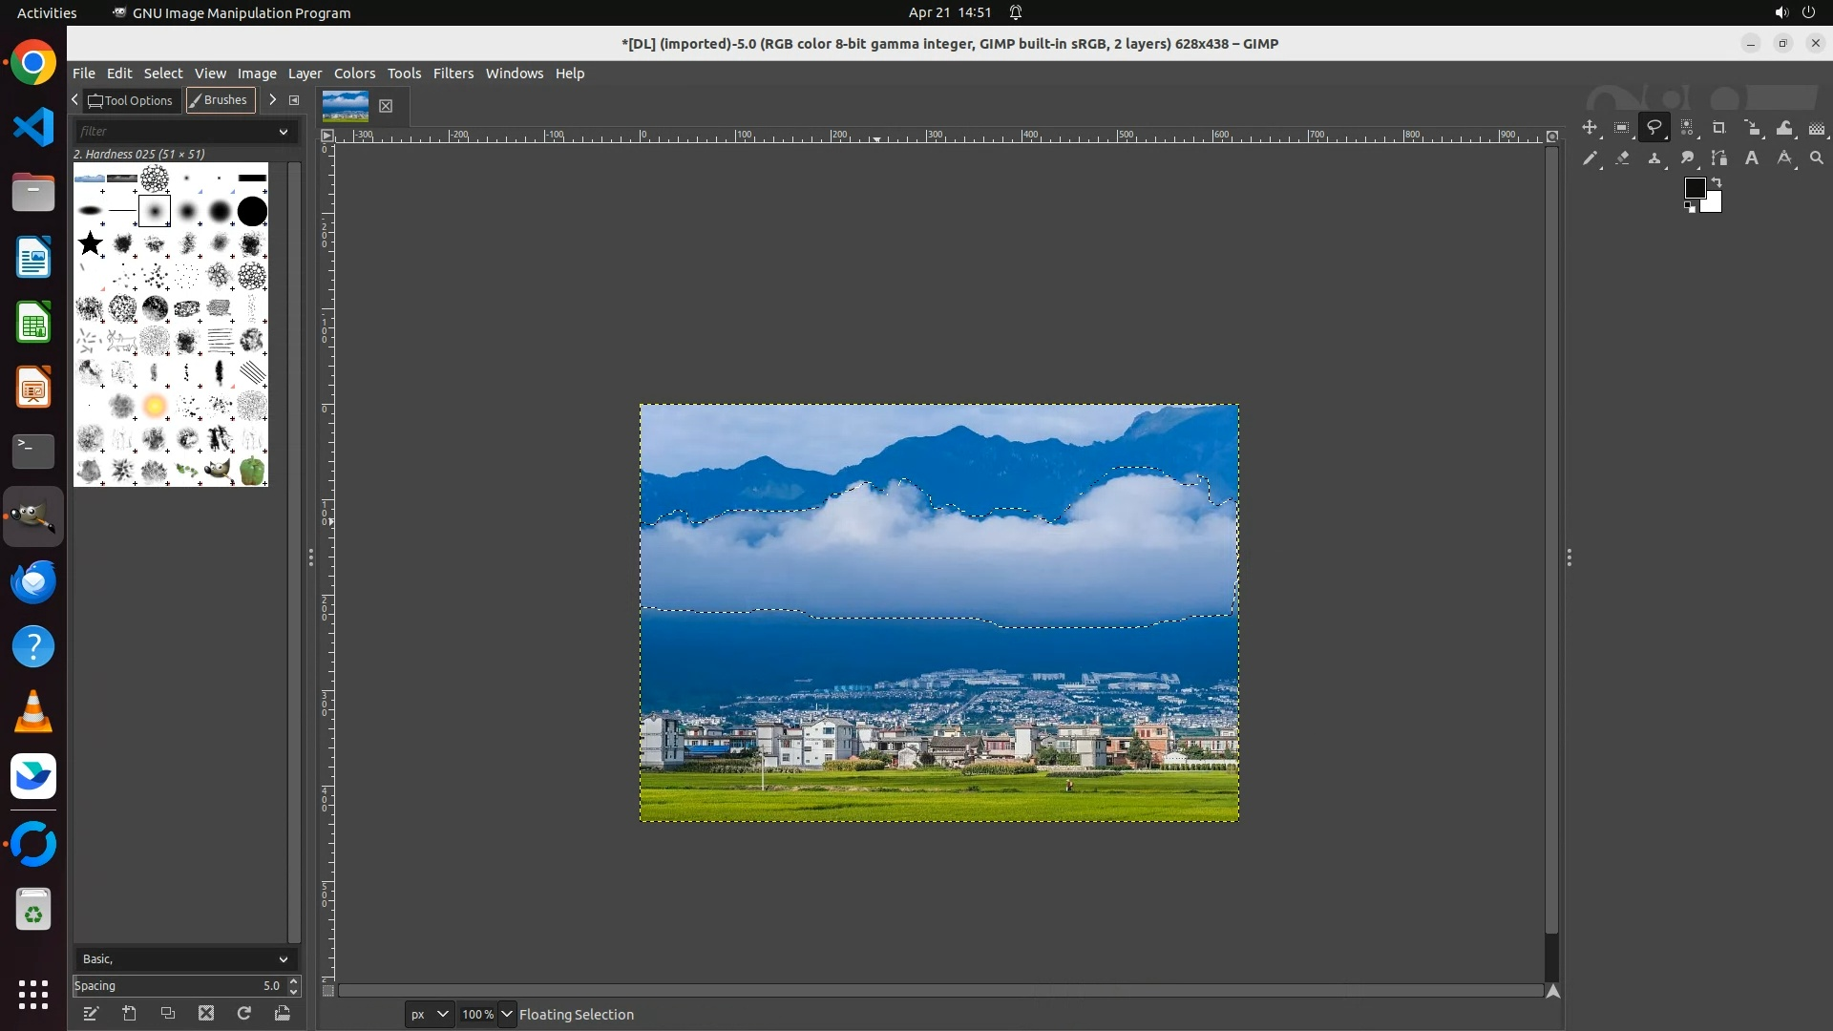The image size is (1833, 1031).
Task: Open the Colors menu
Action: (354, 74)
